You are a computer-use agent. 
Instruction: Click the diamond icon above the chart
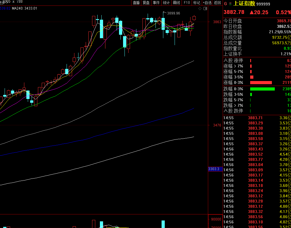click(x=200, y=8)
